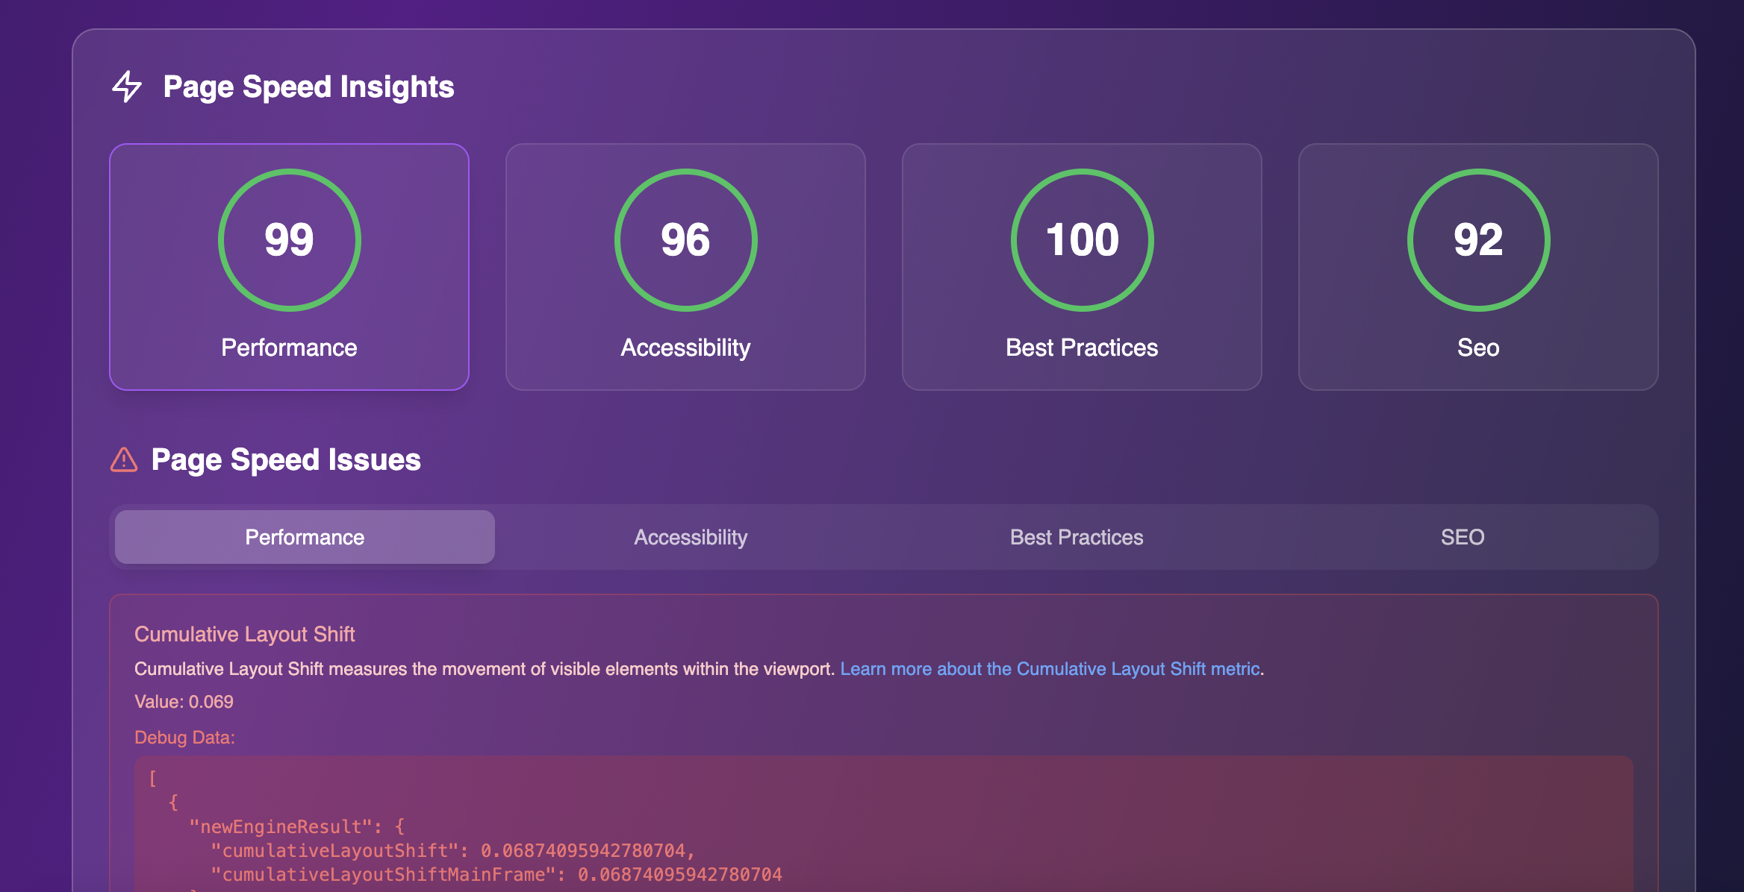Click the Accessibility score circle showing 96
Image resolution: width=1744 pixels, height=892 pixels.
coord(685,239)
